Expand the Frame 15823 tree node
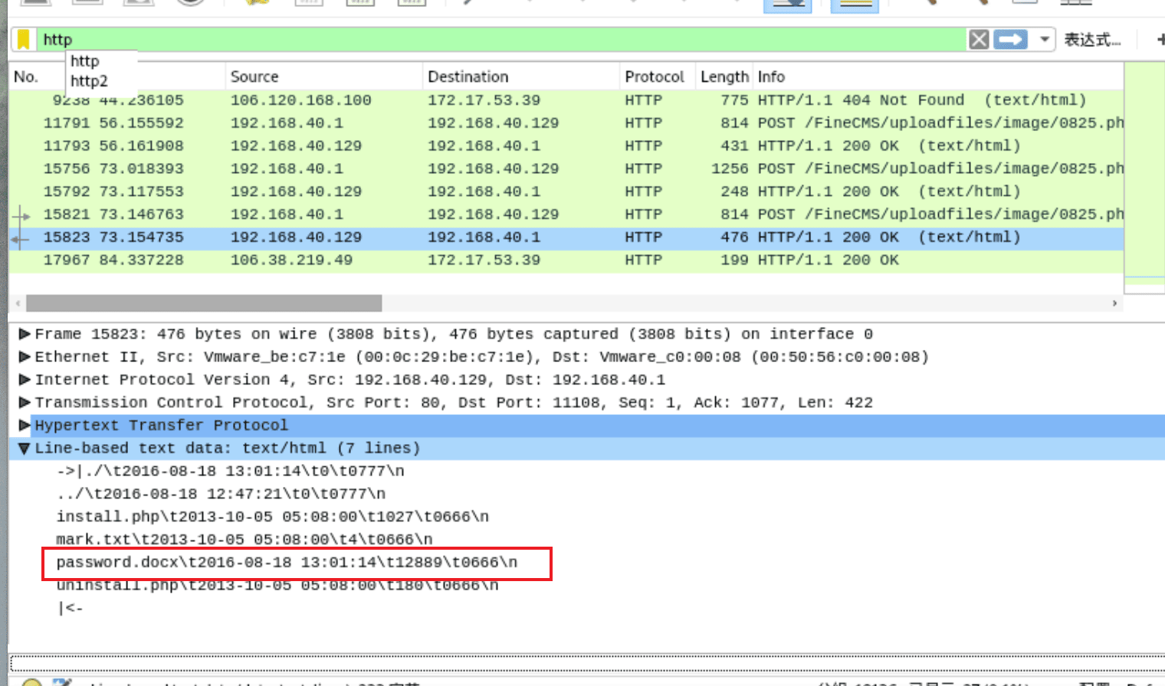The image size is (1165, 686). coord(25,334)
